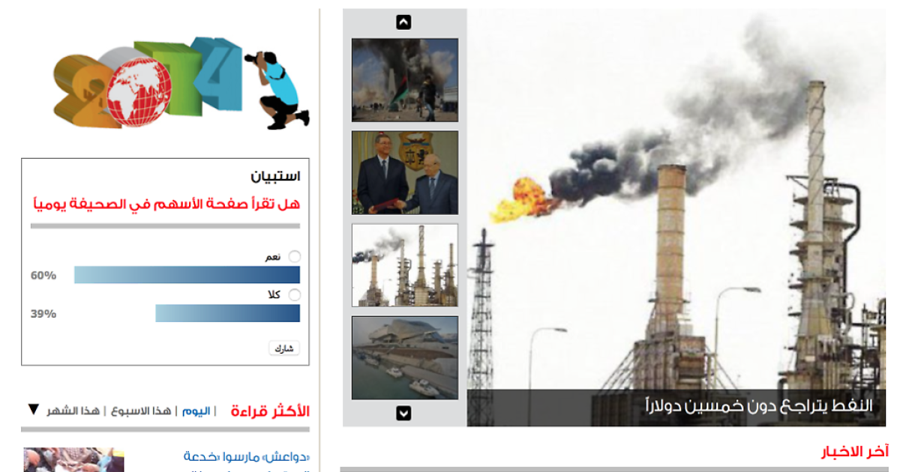Open the most-read article thumbnail image
Screen dimensions: 900x472
(73, 459)
